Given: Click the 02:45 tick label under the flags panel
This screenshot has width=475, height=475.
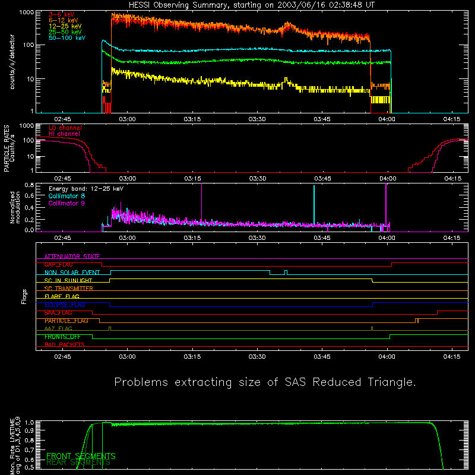Looking at the screenshot, I should pos(62,357).
